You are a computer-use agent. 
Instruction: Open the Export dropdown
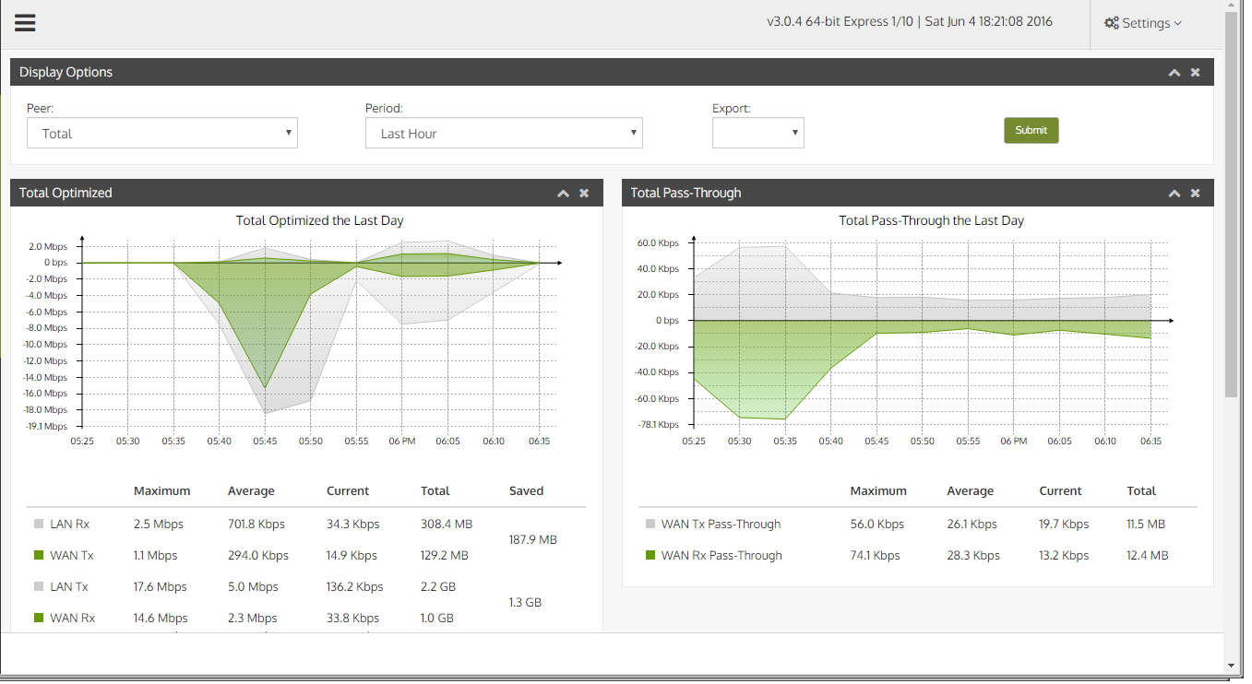tap(757, 133)
